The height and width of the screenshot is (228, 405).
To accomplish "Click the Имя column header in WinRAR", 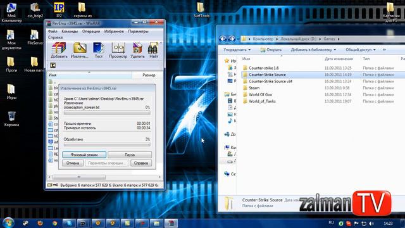I will coord(89,75).
